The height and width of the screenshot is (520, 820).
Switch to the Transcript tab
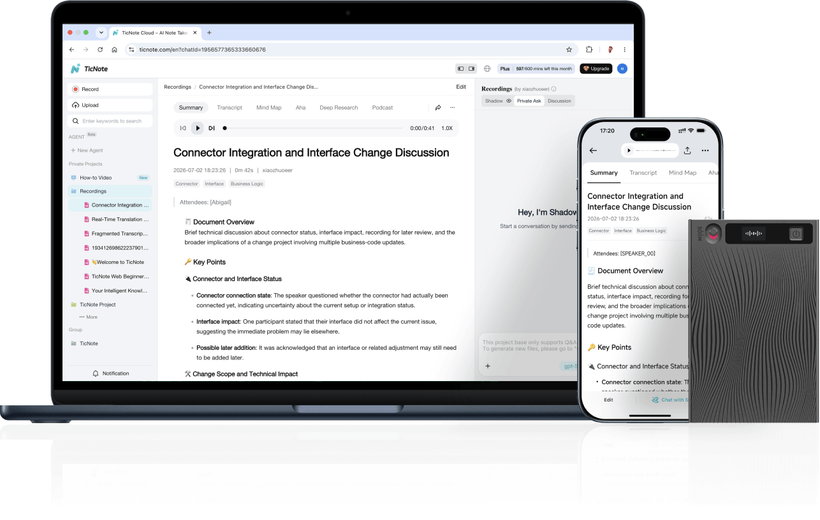pos(230,108)
